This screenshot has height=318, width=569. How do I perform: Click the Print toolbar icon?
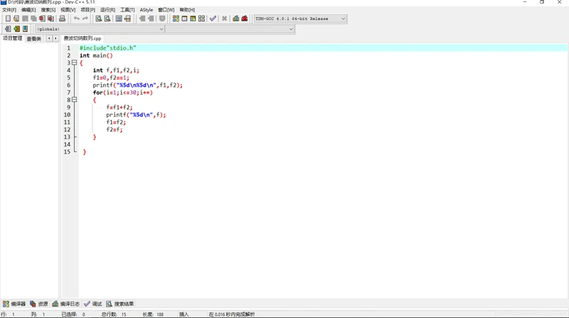63,18
